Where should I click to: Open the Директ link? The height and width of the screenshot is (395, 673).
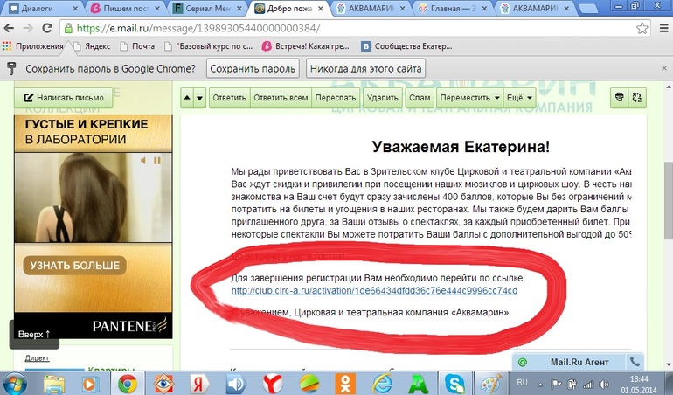37,358
